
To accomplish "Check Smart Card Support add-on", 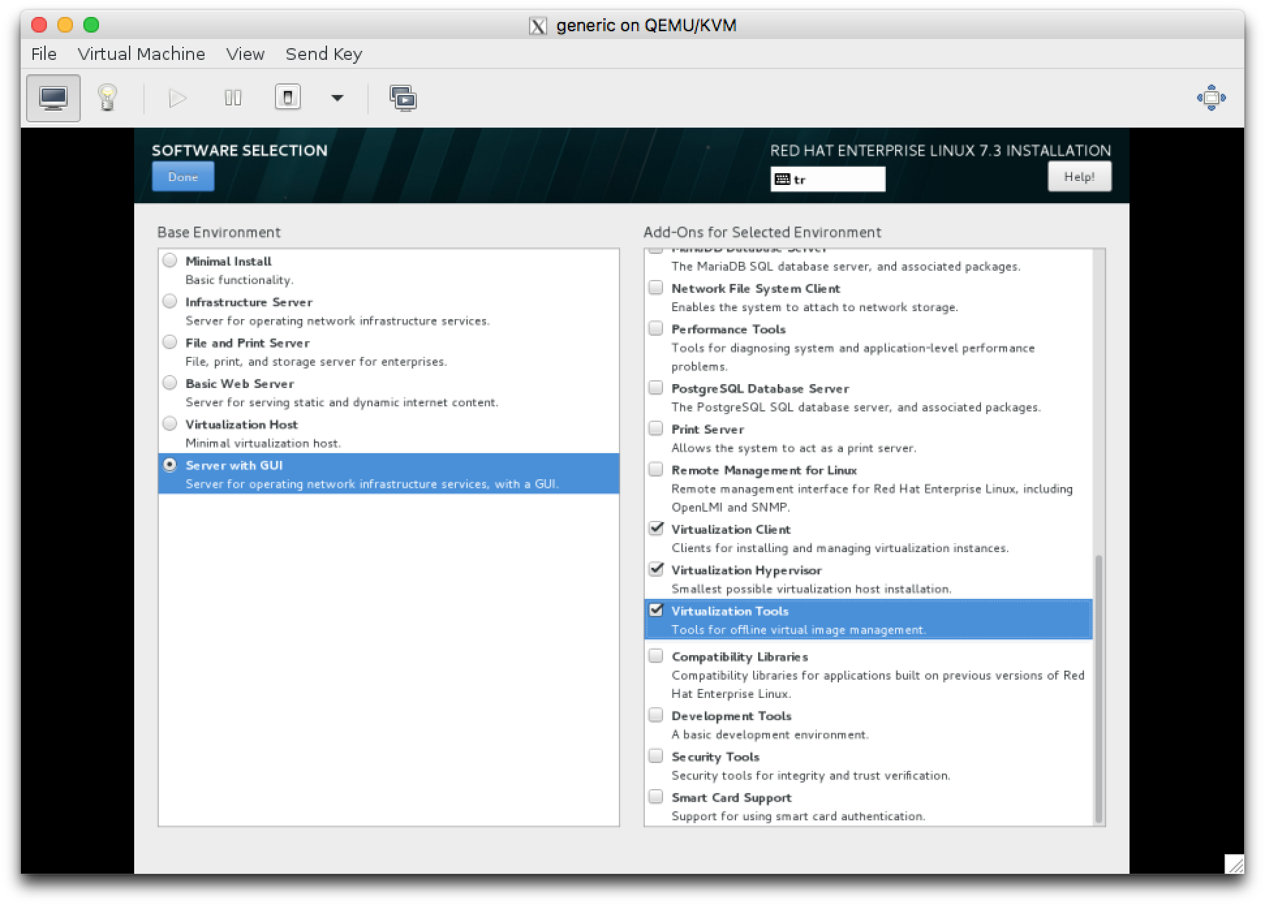I will coord(656,798).
